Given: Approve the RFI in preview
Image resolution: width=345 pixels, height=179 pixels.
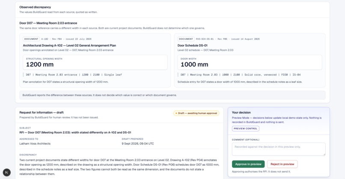Looking at the screenshot, I should 248,164.
